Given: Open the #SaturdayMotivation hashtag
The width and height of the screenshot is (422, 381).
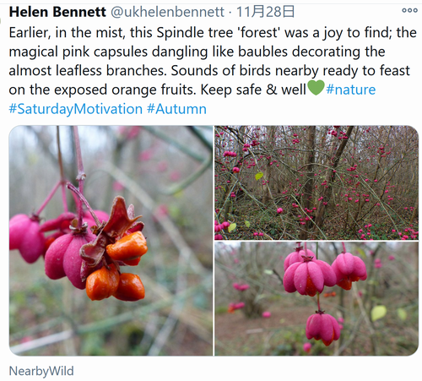Looking at the screenshot, I should point(76,109).
